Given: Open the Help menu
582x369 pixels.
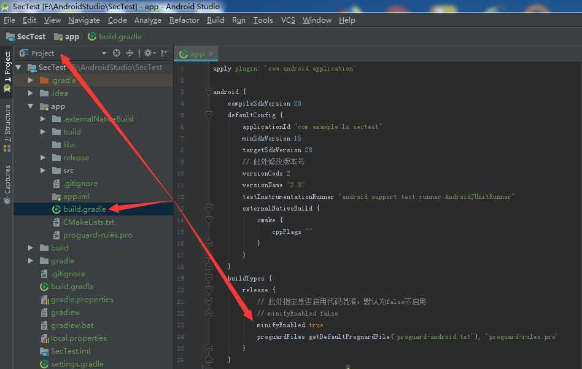Looking at the screenshot, I should [x=347, y=20].
